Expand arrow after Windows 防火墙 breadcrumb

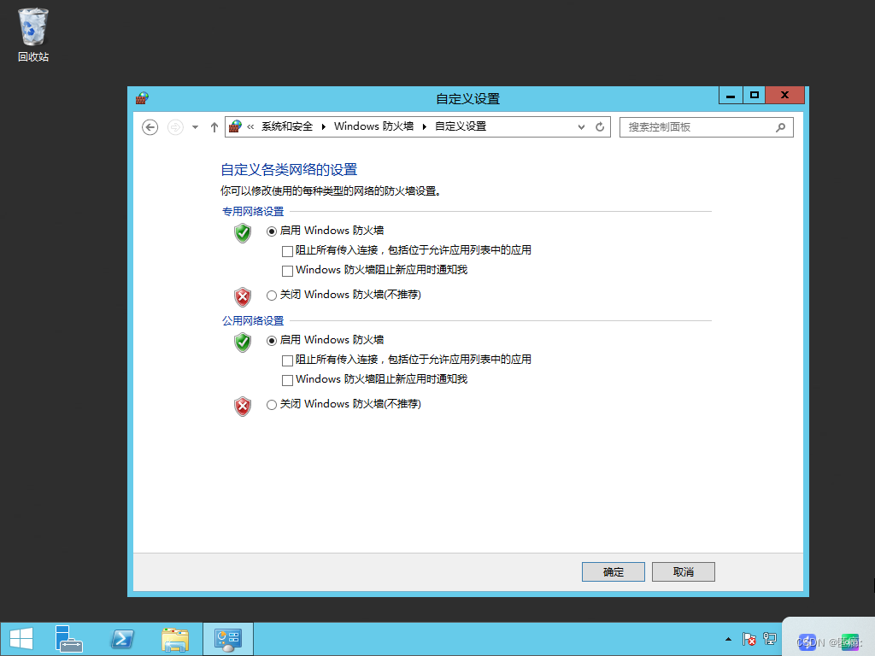tap(424, 126)
